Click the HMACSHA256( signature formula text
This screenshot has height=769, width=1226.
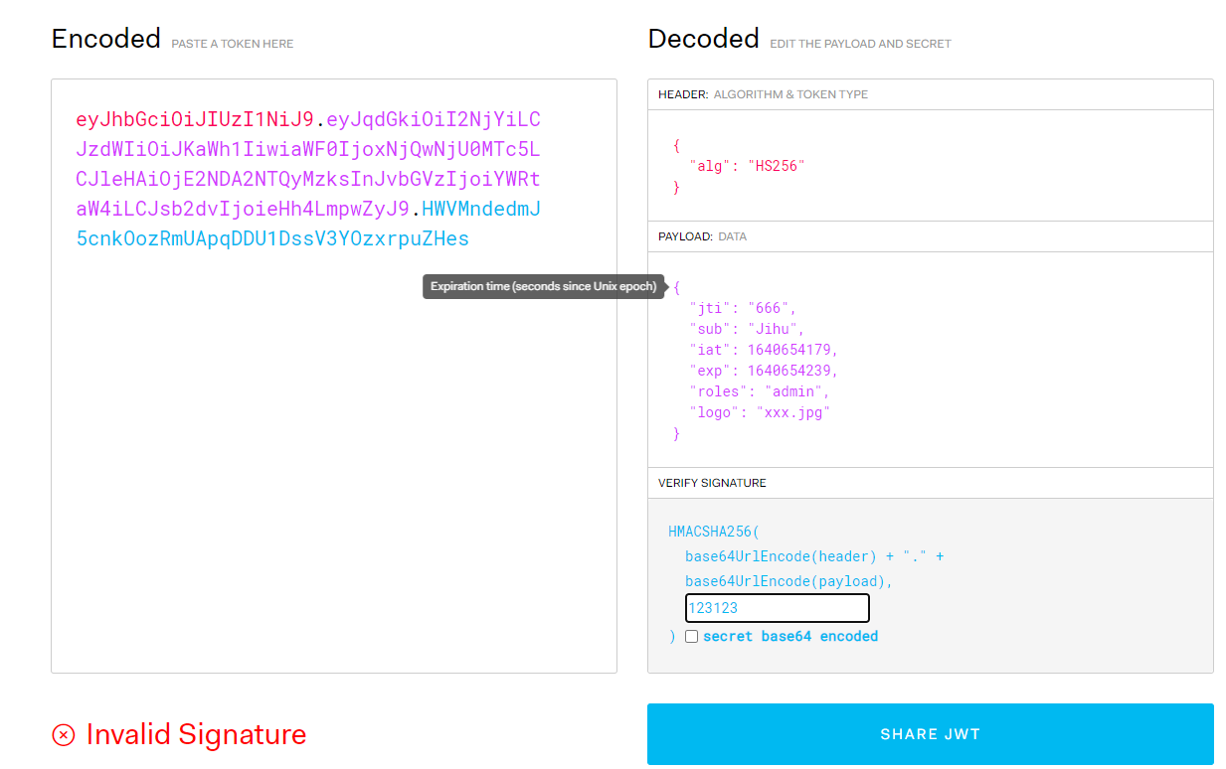click(714, 532)
